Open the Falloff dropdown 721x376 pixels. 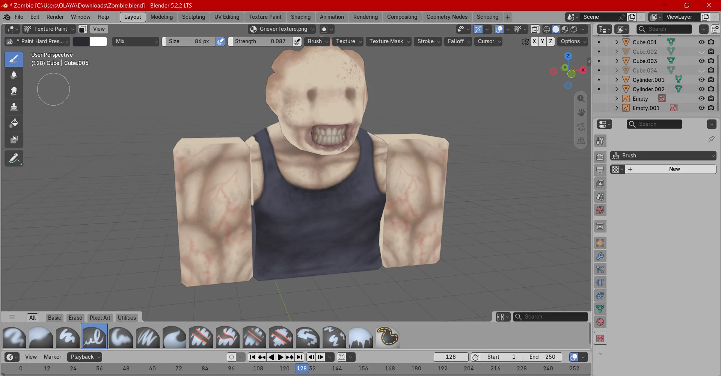(x=459, y=41)
